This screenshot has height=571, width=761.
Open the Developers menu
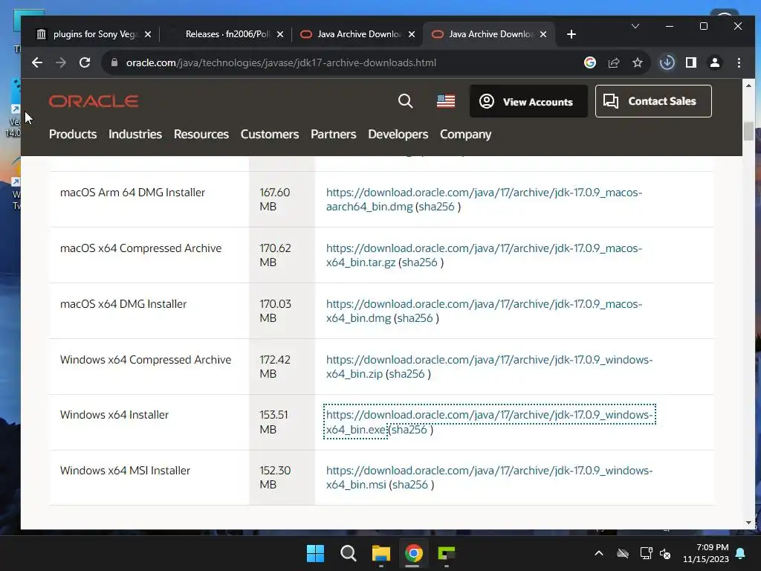398,134
